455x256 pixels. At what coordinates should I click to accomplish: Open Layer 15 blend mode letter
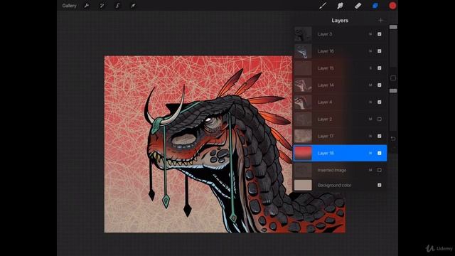coord(370,68)
